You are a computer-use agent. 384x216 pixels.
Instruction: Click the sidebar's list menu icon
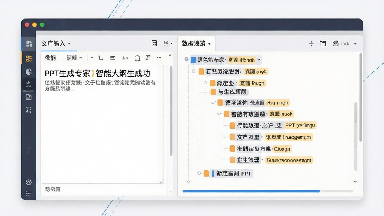tap(28, 193)
